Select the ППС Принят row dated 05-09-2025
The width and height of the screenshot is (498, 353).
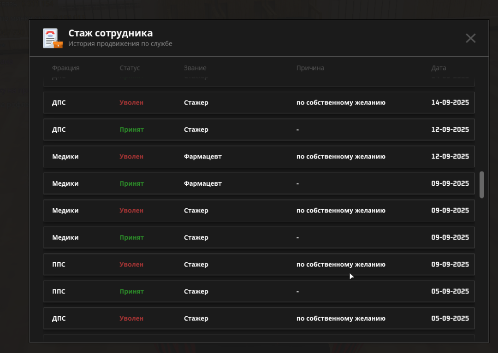click(x=259, y=291)
